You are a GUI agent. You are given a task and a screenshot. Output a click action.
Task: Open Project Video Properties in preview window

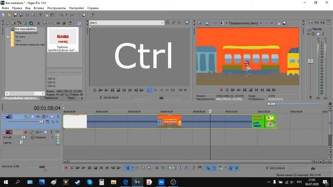tap(199, 23)
